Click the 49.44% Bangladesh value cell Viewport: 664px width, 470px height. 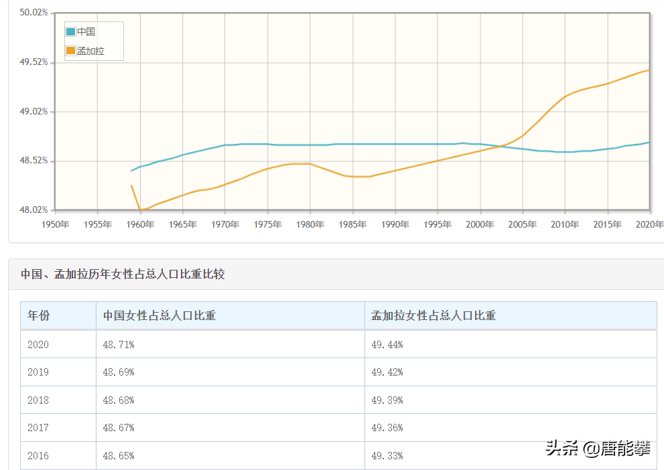click(511, 344)
